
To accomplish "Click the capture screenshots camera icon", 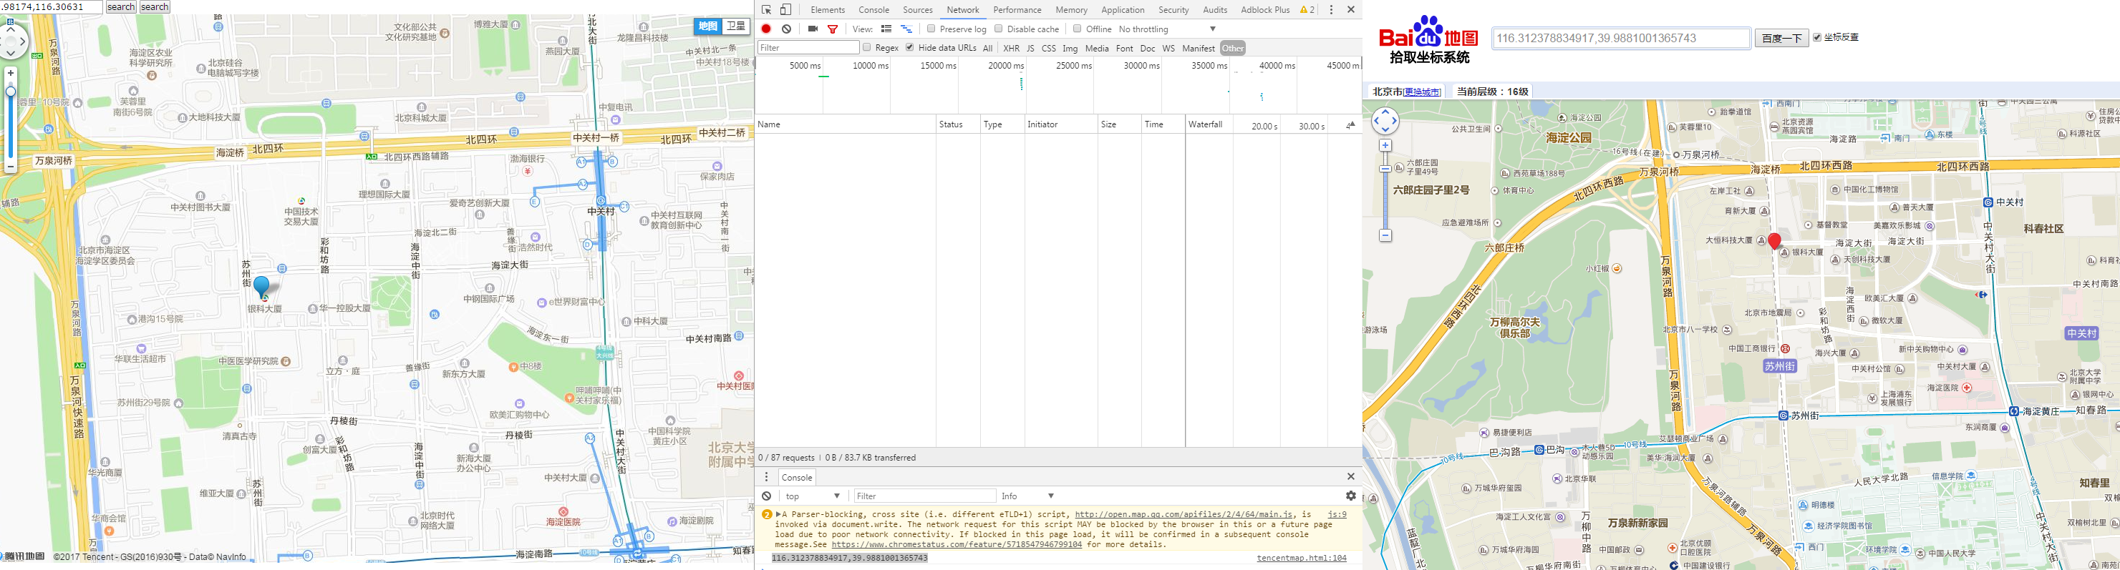I will point(813,29).
